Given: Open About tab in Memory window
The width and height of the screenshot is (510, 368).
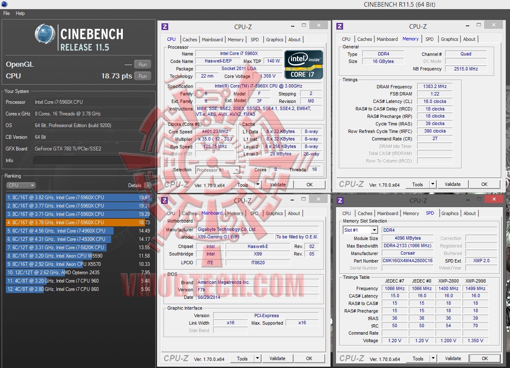Looking at the screenshot, I should tap(469, 39).
